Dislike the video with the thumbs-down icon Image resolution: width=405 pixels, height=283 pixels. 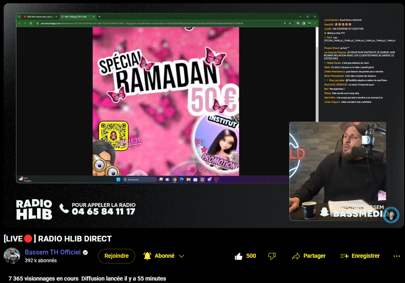pos(272,256)
